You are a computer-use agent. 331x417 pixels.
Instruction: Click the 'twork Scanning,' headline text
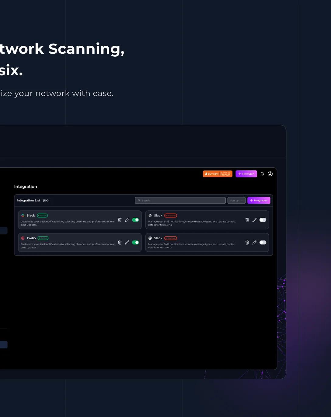(62, 49)
